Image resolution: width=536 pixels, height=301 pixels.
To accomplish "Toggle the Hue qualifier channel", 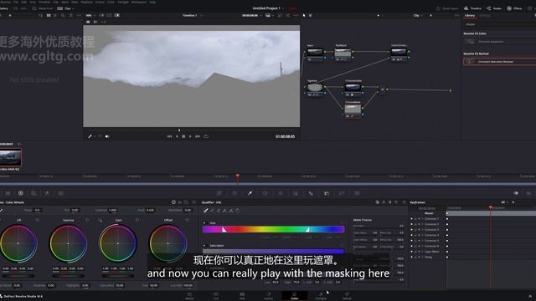I will click(204, 223).
